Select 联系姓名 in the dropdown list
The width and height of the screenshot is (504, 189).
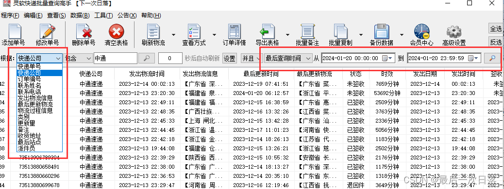coord(39,85)
